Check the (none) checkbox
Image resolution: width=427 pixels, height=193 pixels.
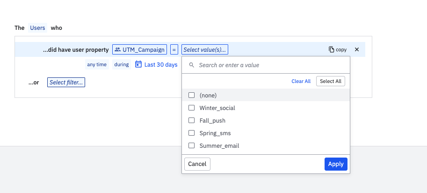(x=191, y=95)
